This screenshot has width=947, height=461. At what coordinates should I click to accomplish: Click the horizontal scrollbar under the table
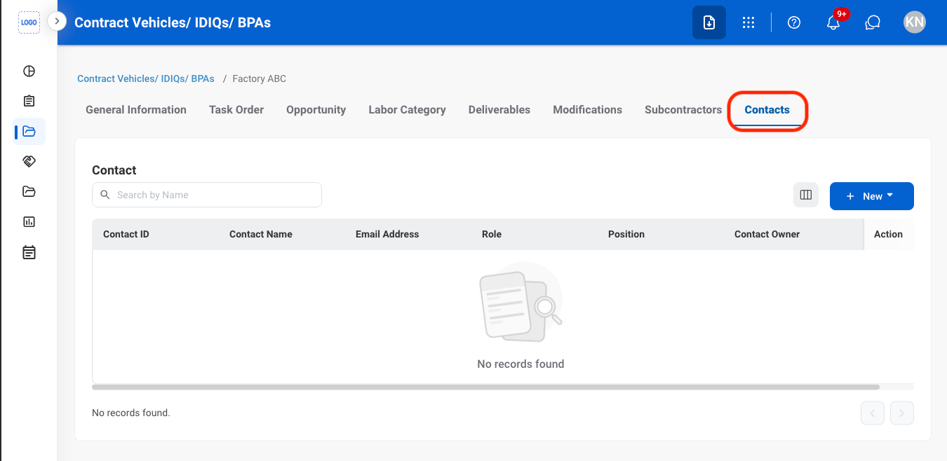(485, 387)
